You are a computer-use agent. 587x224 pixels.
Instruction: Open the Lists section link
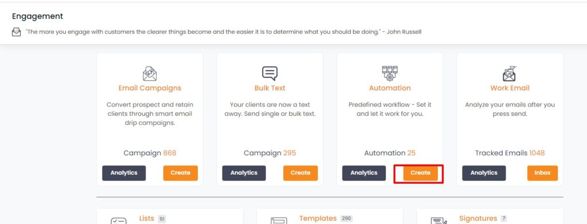click(x=147, y=218)
